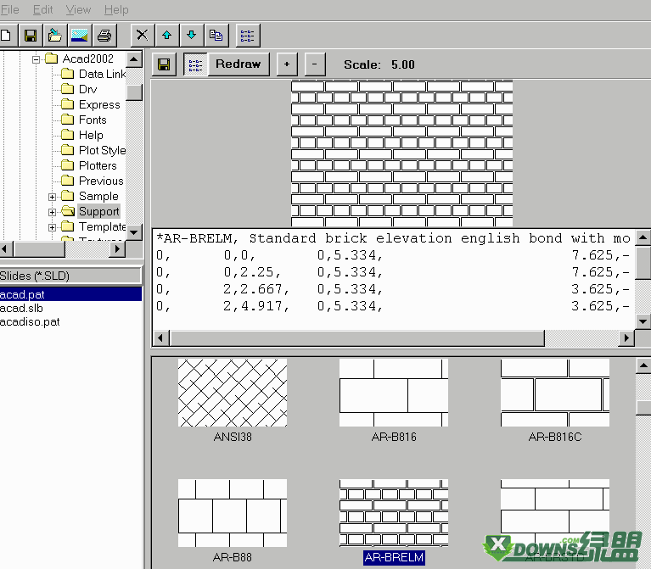Expand the Sample folder node
Image resolution: width=651 pixels, height=569 pixels.
pos(52,197)
